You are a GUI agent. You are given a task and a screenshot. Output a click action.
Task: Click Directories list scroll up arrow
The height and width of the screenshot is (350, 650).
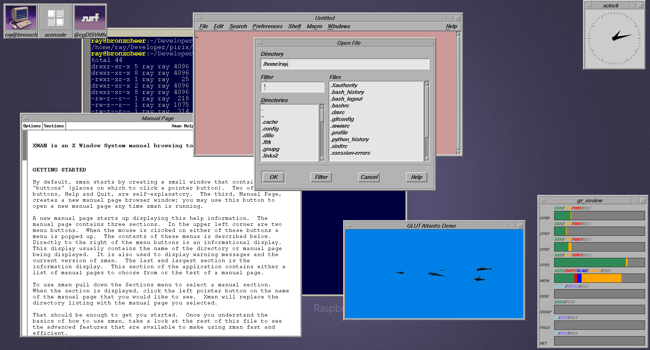(322, 106)
